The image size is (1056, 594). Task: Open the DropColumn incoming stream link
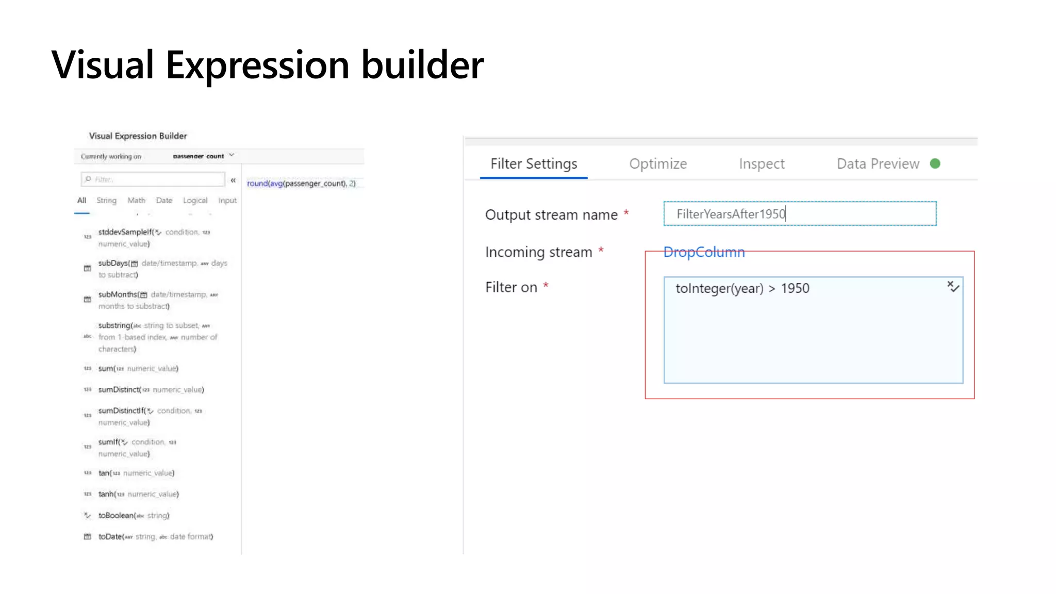click(x=703, y=252)
